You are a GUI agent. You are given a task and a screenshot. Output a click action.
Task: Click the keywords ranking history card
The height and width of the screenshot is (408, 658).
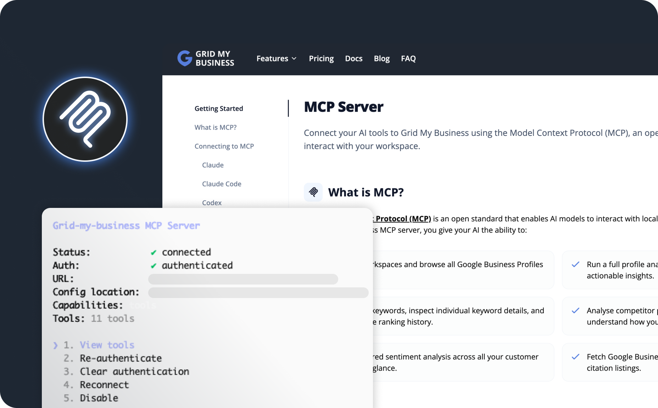coord(463,316)
